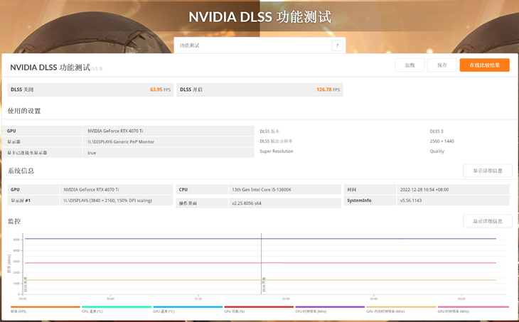Image resolution: width=519 pixels, height=322 pixels.
Task: Show details for 系统信息 section
Action: (x=488, y=171)
